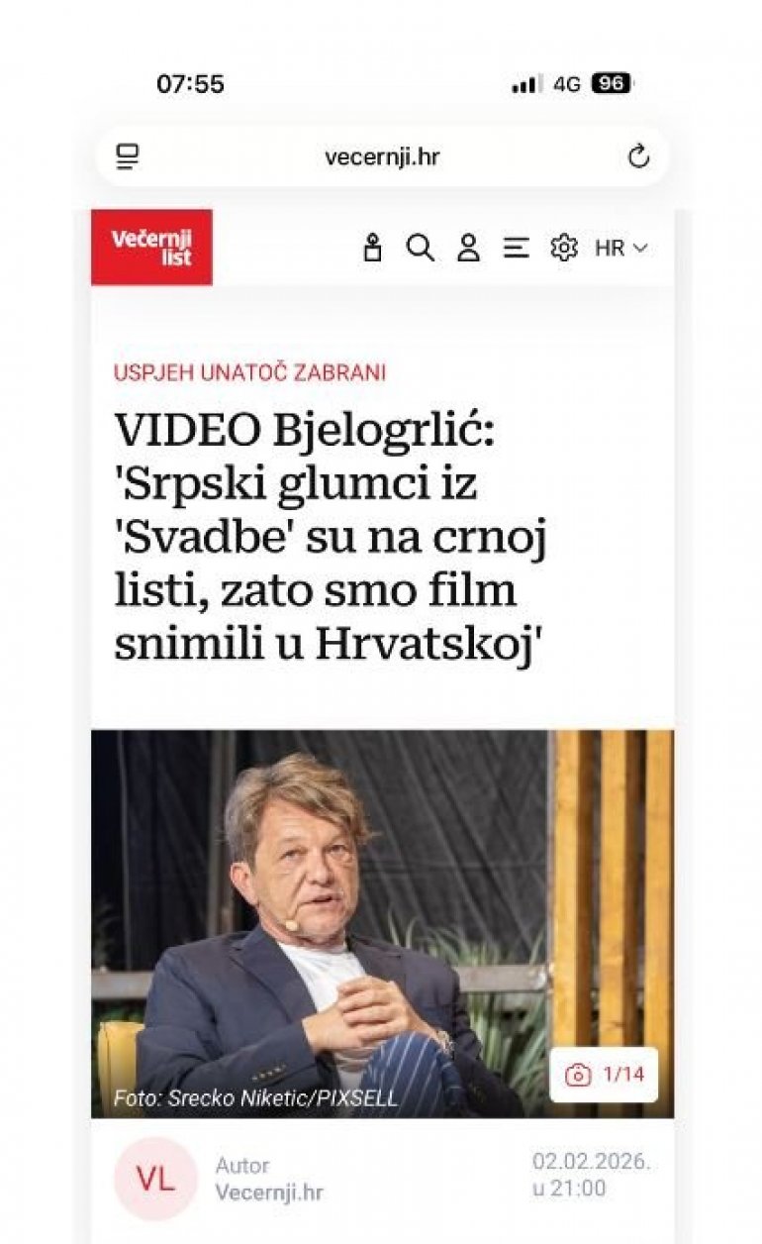Expand the HR language dropdown
Viewport: 762px width, 1244px height.
coord(620,249)
